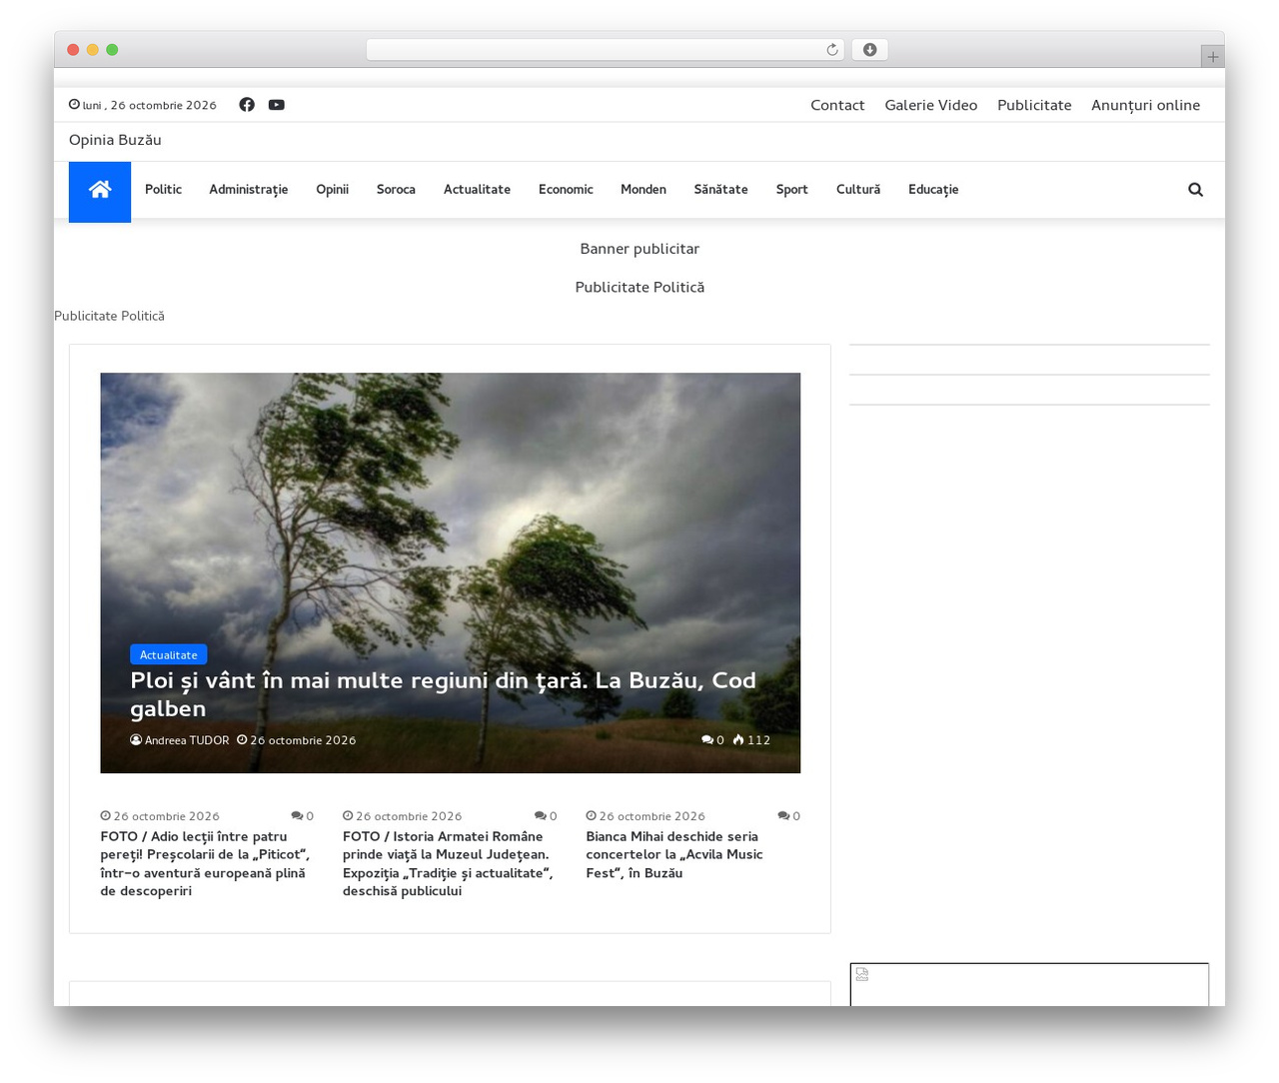Open the Monden category
The image size is (1279, 1083).
pos(643,190)
